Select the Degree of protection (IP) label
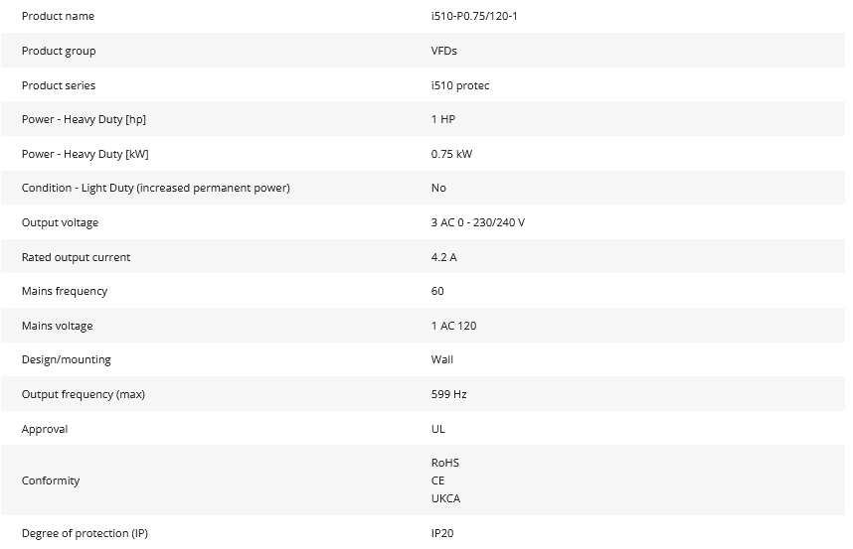Image resolution: width=853 pixels, height=549 pixels. pyautogui.click(x=85, y=534)
